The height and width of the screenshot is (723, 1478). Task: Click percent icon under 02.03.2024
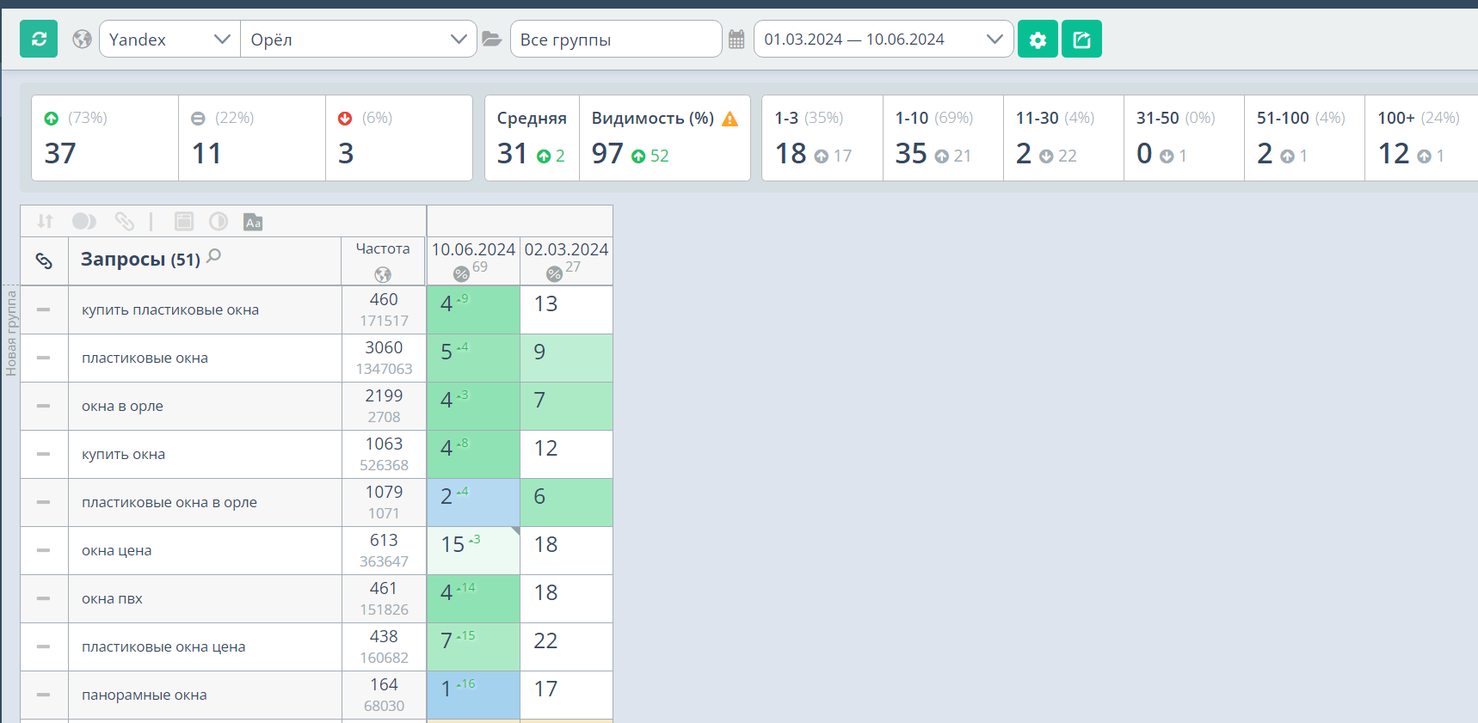coord(554,274)
